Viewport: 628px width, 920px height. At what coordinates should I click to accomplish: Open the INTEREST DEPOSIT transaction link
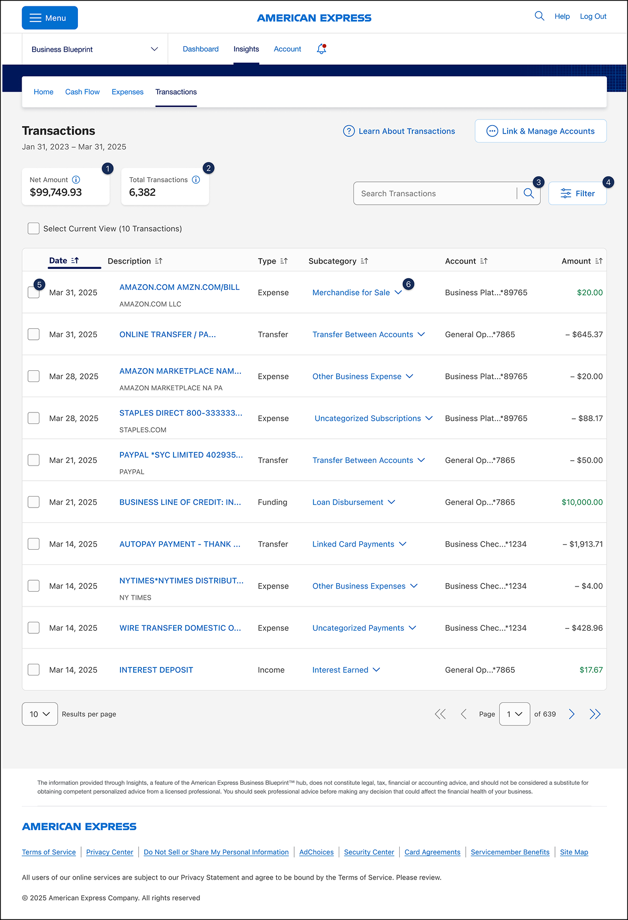[156, 670]
